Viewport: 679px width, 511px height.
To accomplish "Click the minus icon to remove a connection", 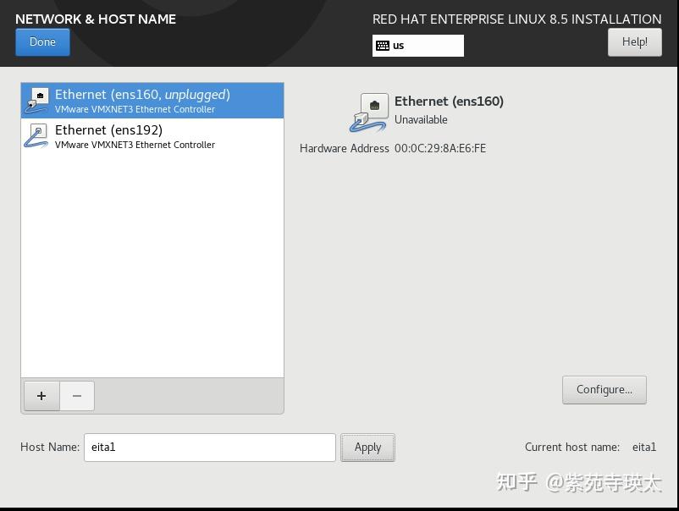I will (x=76, y=395).
